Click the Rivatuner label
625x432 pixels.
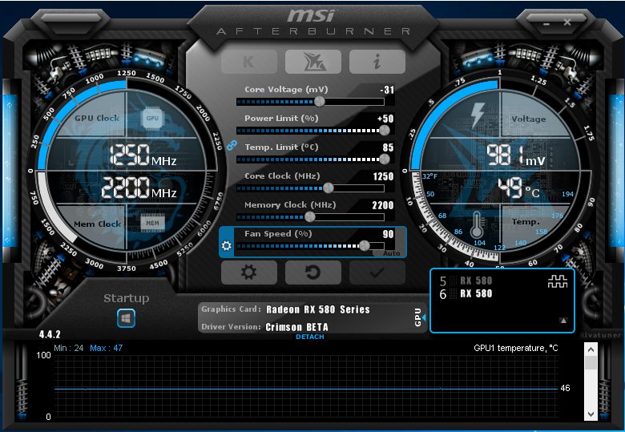tap(600, 335)
